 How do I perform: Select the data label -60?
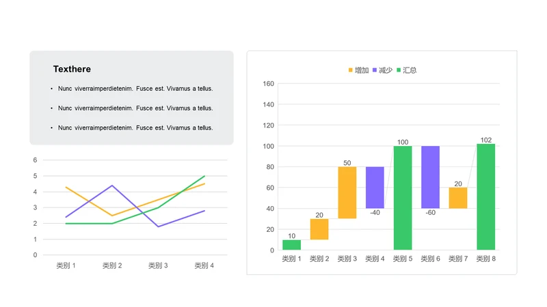pos(431,212)
